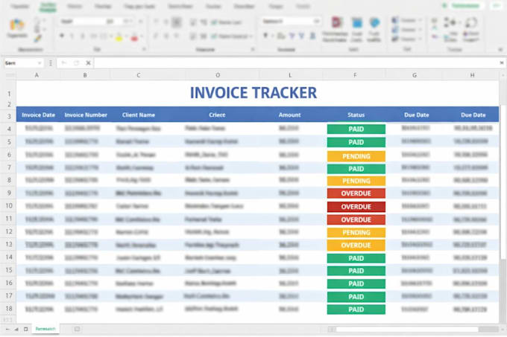Open the alignment settings dialog launcher
This screenshot has height=337, width=507.
tap(253, 49)
